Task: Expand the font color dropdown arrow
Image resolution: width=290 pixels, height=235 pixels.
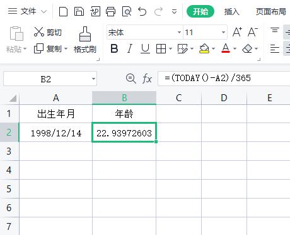Action: click(235, 49)
